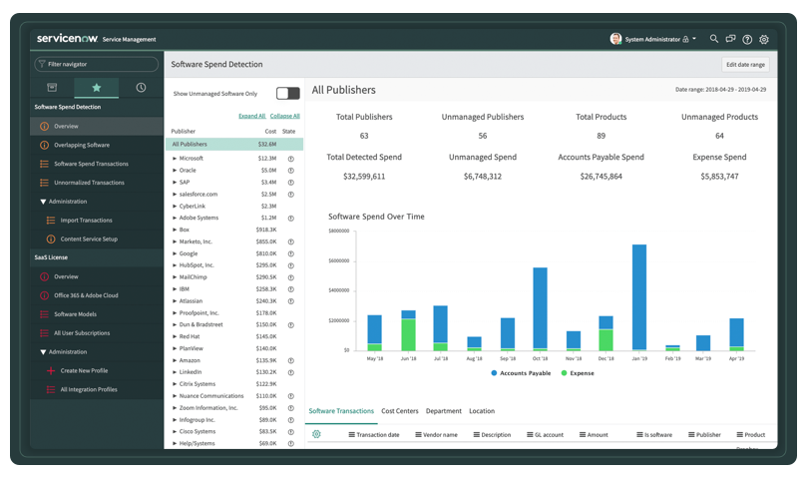Viewport: 811px width, 482px height.
Task: Open the Connect chat sidebar icon
Action: coord(730,39)
